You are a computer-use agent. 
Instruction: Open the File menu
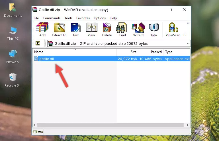click(36, 18)
